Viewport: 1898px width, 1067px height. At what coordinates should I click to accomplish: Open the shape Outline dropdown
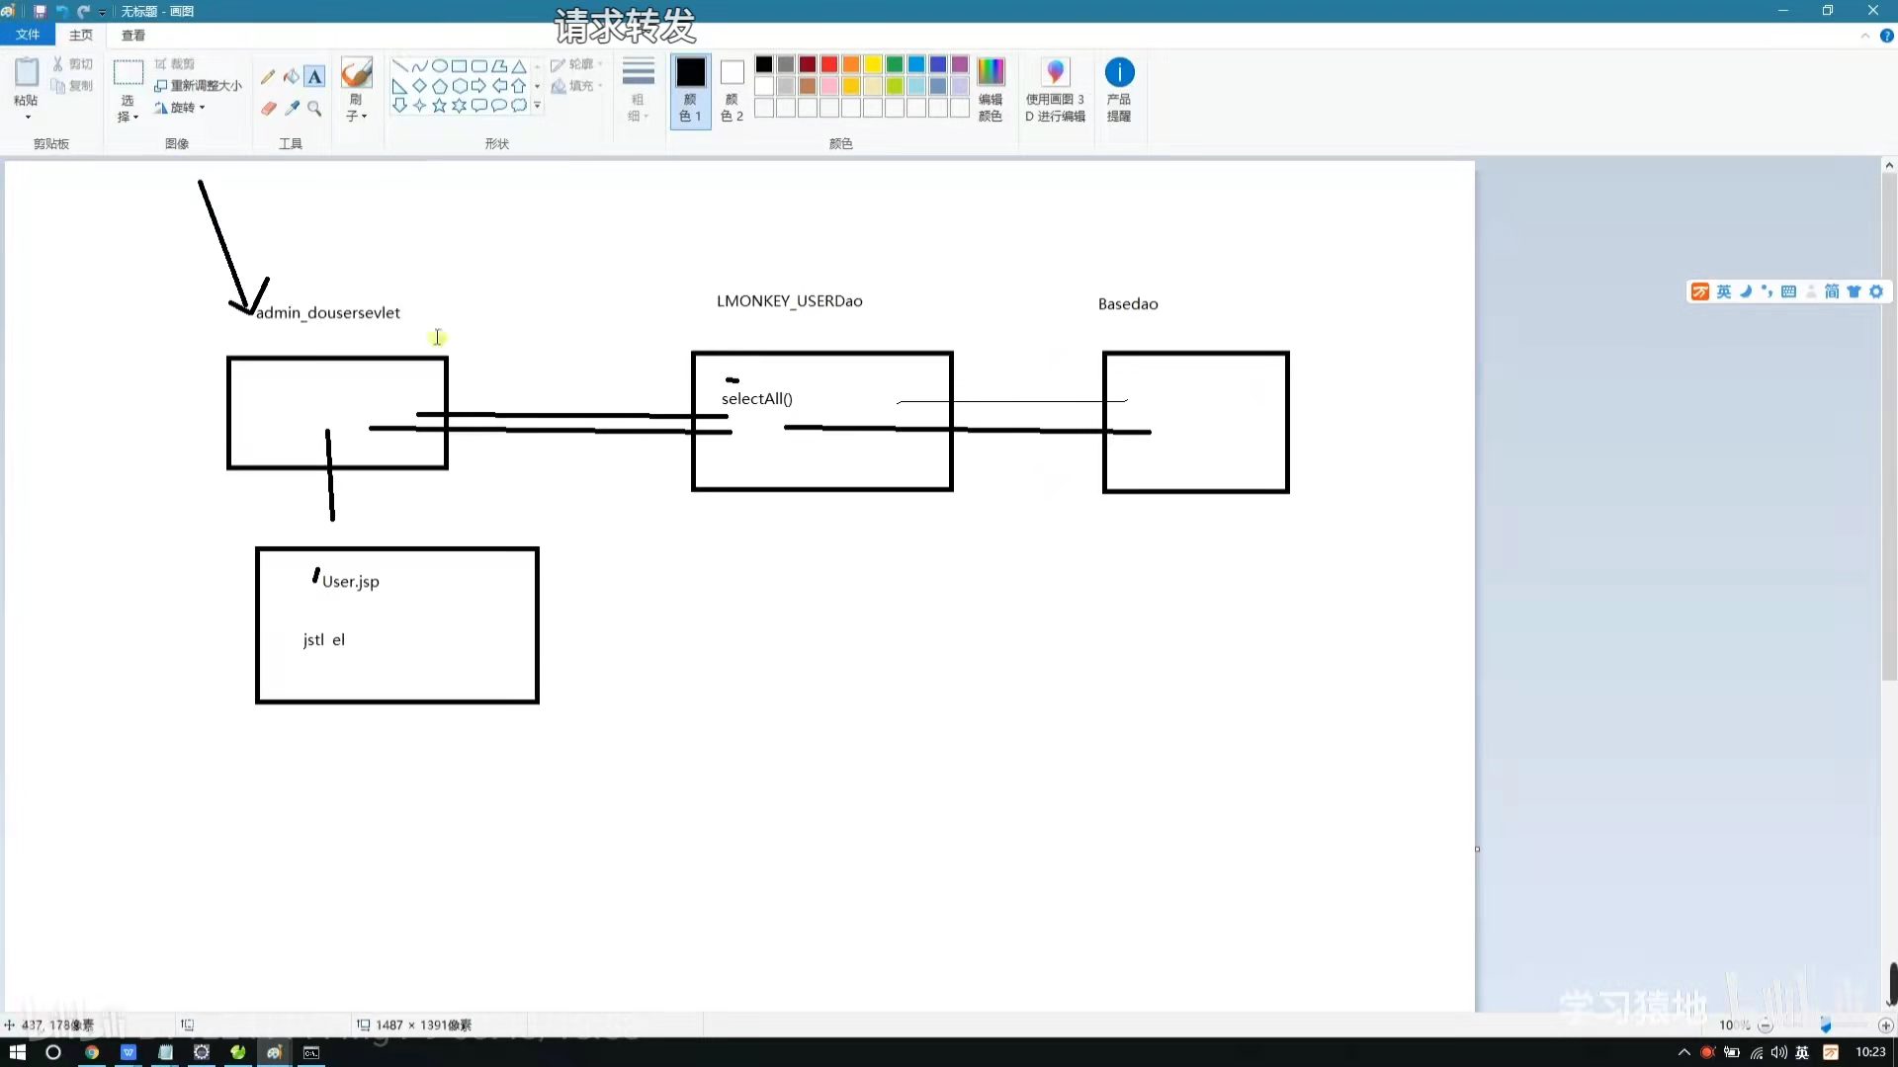pos(576,64)
